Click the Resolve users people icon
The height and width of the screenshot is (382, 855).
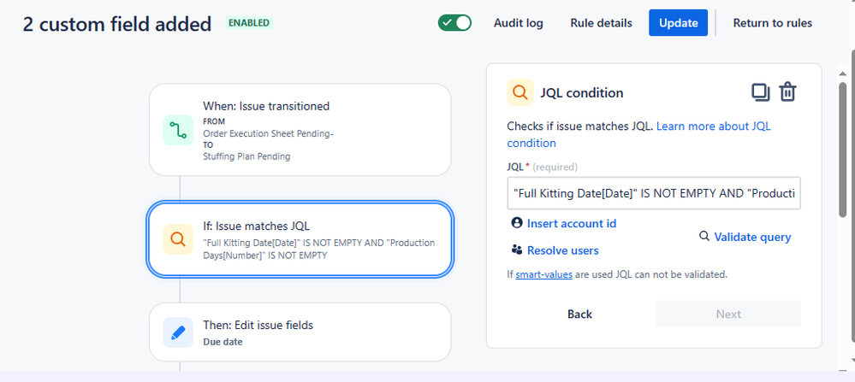coord(516,250)
